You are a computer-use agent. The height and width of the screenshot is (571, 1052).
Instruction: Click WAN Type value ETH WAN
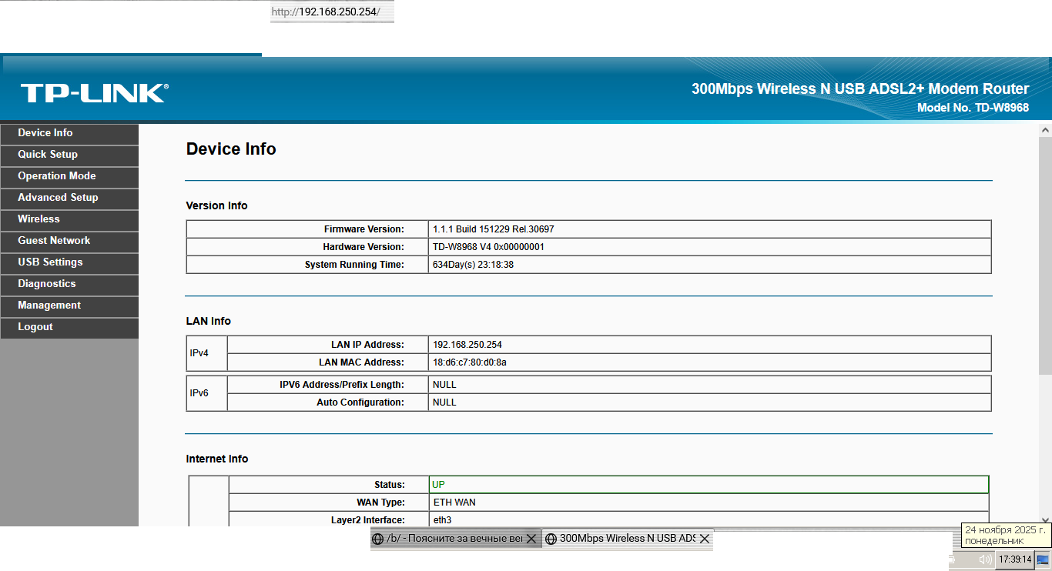(454, 503)
